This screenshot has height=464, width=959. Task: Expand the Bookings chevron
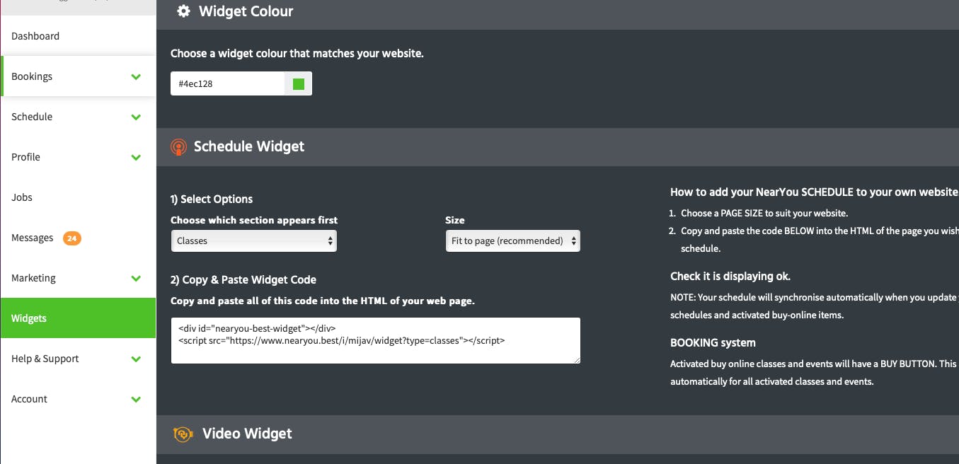pyautogui.click(x=137, y=76)
